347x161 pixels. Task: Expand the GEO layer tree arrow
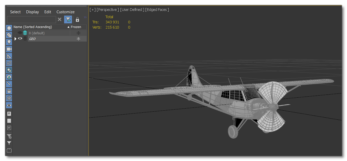tap(15, 39)
